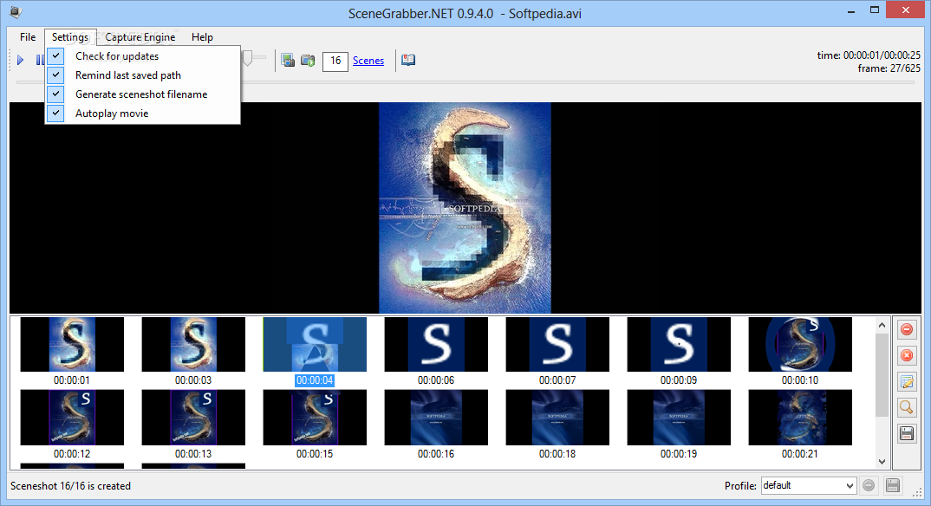The width and height of the screenshot is (931, 506).
Task: Click the red X remove all sceneshots icon
Action: point(907,355)
